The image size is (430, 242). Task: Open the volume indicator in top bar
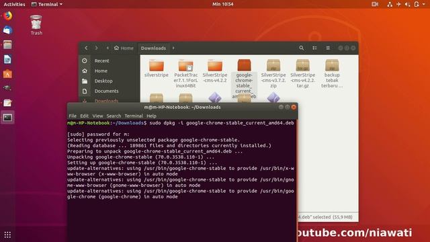coord(408,4)
